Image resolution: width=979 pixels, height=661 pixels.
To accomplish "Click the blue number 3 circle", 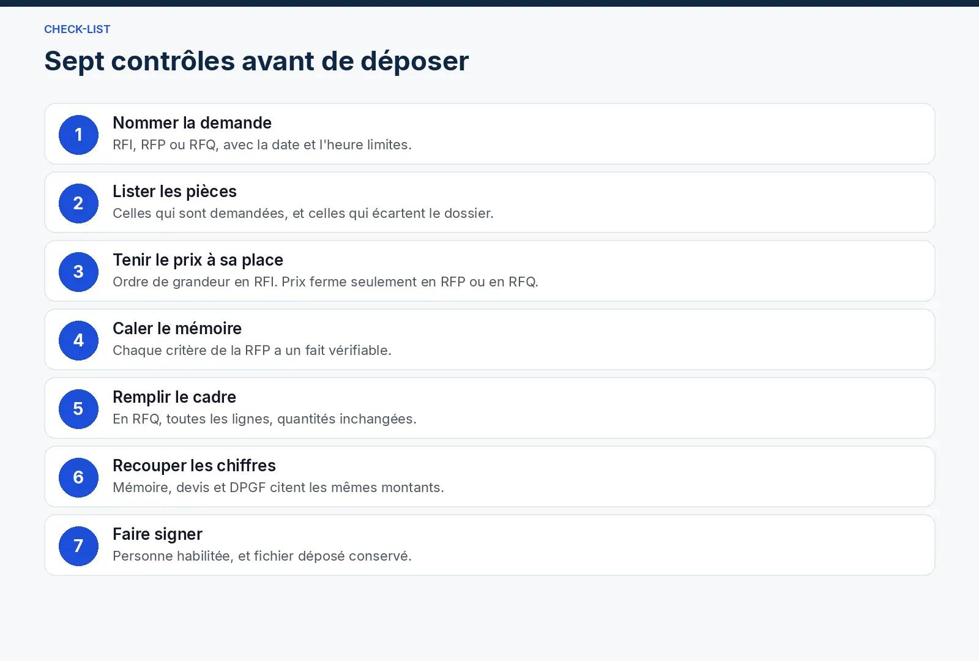I will coord(78,272).
